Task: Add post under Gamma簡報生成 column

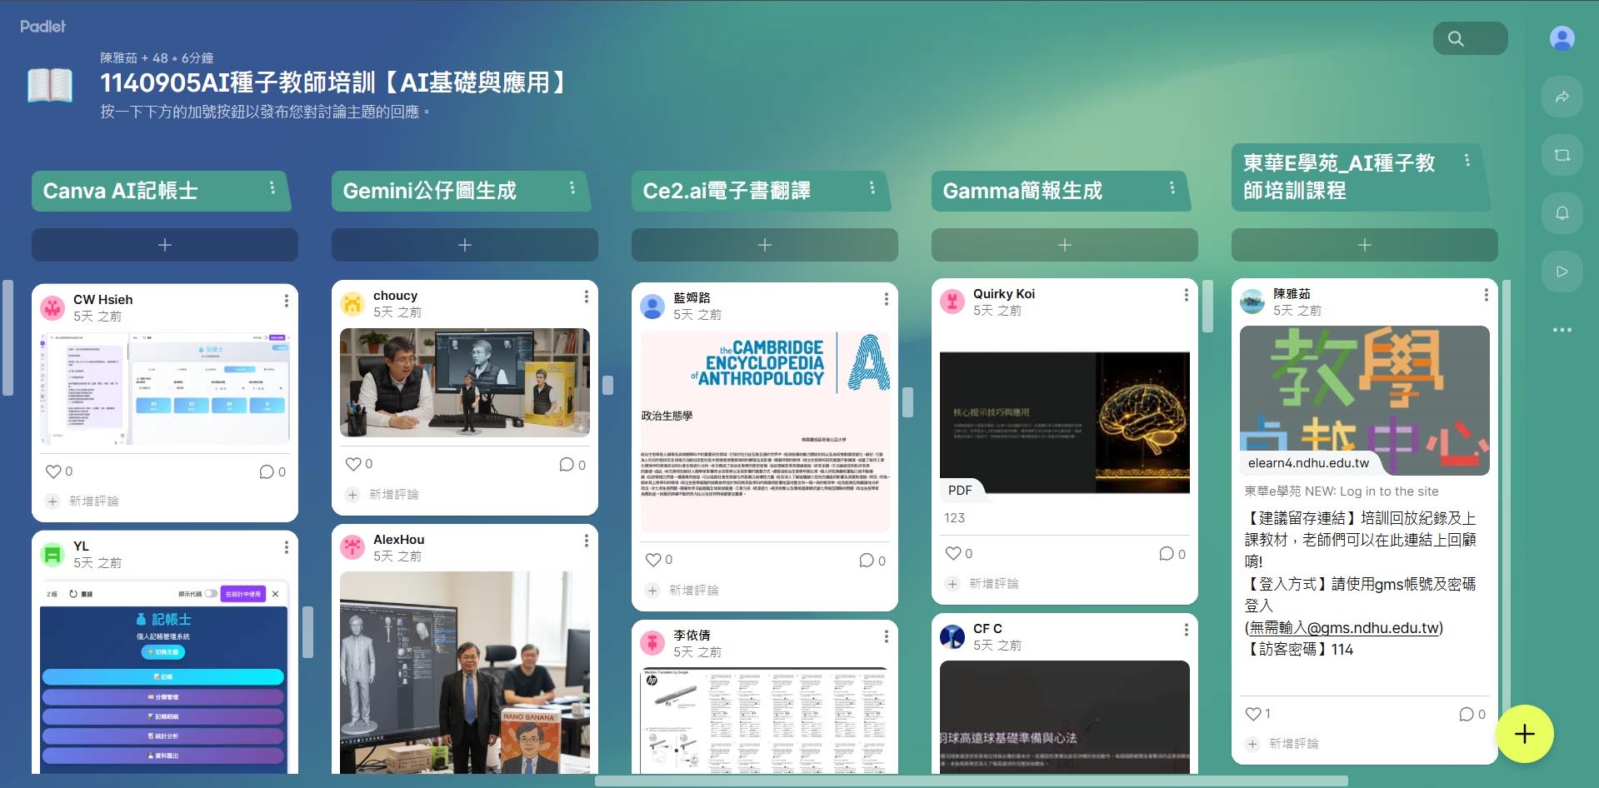Action: (x=1065, y=245)
